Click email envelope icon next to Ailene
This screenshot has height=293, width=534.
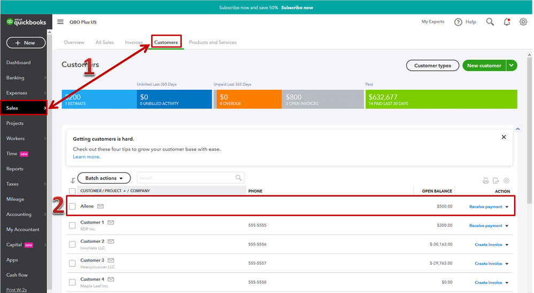[100, 207]
